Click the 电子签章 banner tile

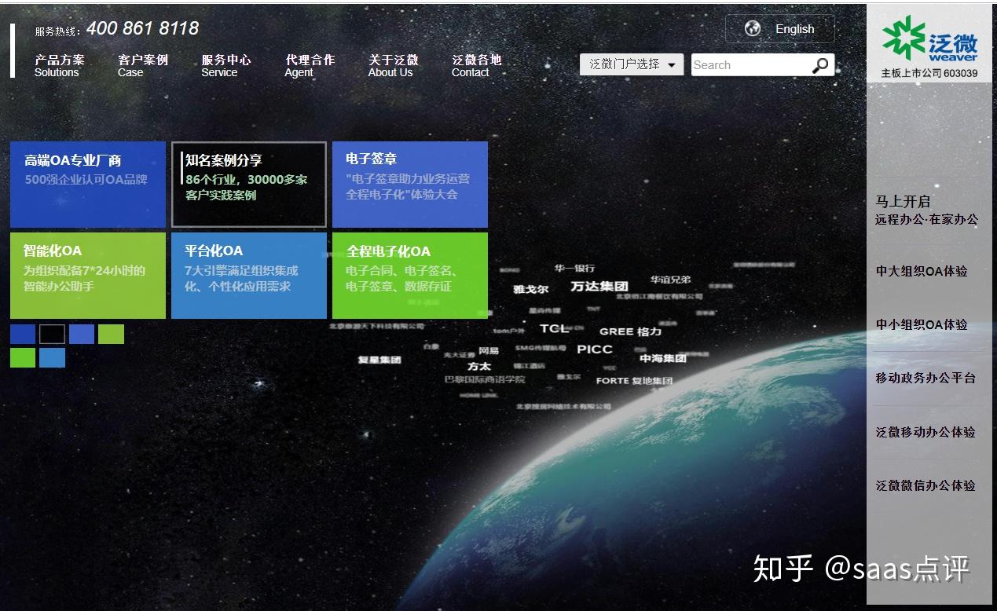click(409, 184)
